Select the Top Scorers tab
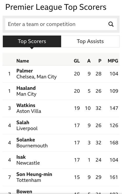The width and height of the screenshot is (122, 194). tap(32, 41)
